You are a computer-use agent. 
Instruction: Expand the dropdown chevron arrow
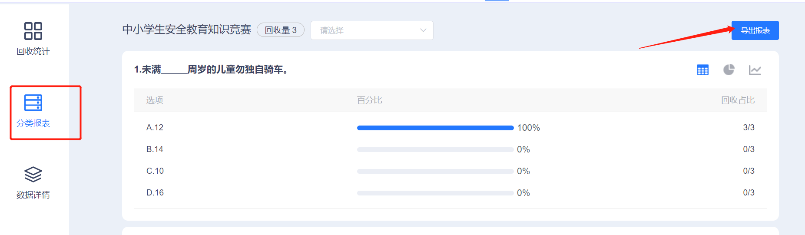pyautogui.click(x=423, y=30)
